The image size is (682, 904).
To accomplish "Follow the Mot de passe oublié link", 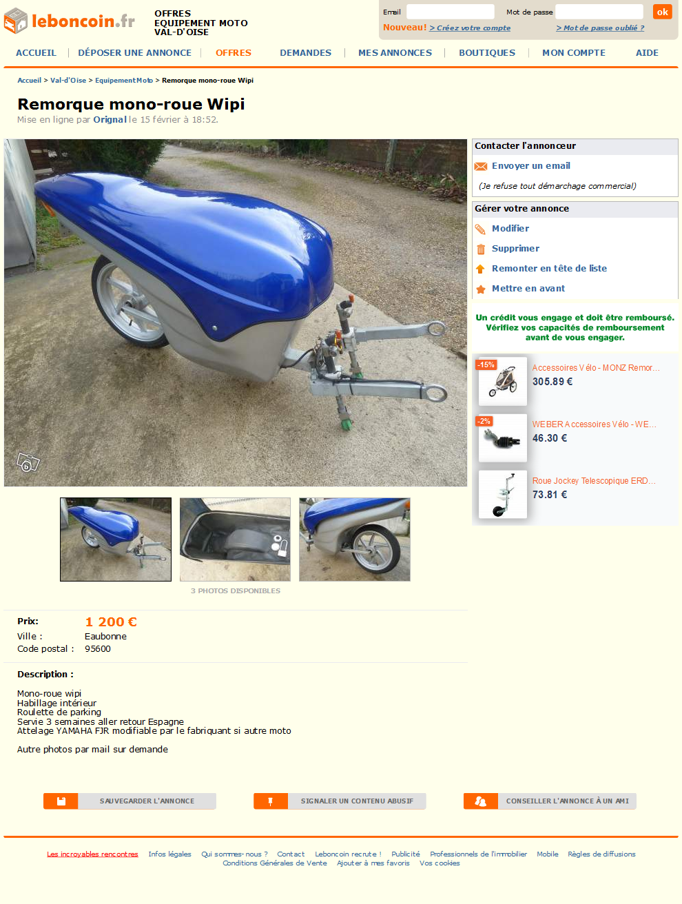I will (600, 28).
